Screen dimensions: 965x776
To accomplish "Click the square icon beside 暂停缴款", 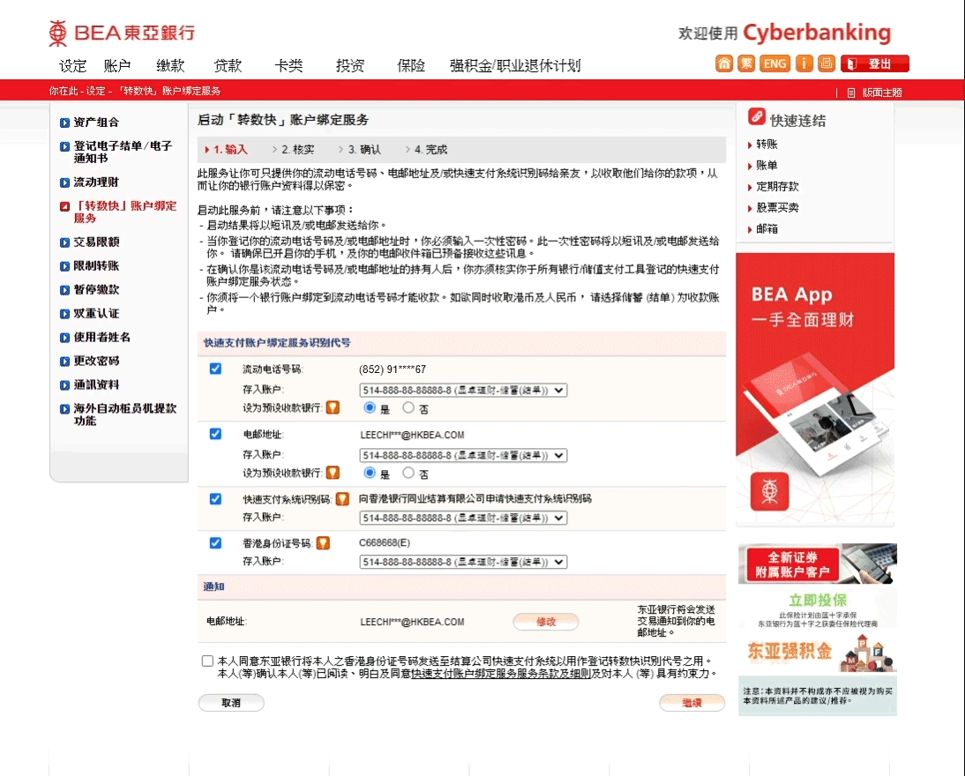I will (64, 290).
